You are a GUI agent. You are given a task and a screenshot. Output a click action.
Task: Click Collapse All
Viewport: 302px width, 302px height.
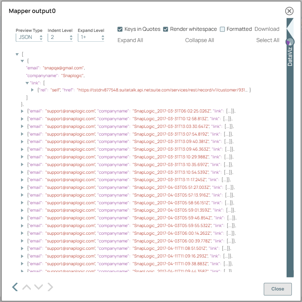coord(200,40)
